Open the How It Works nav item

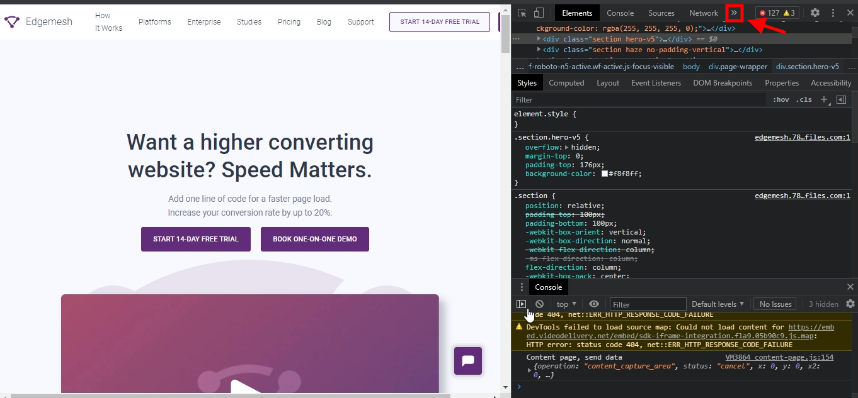click(108, 21)
